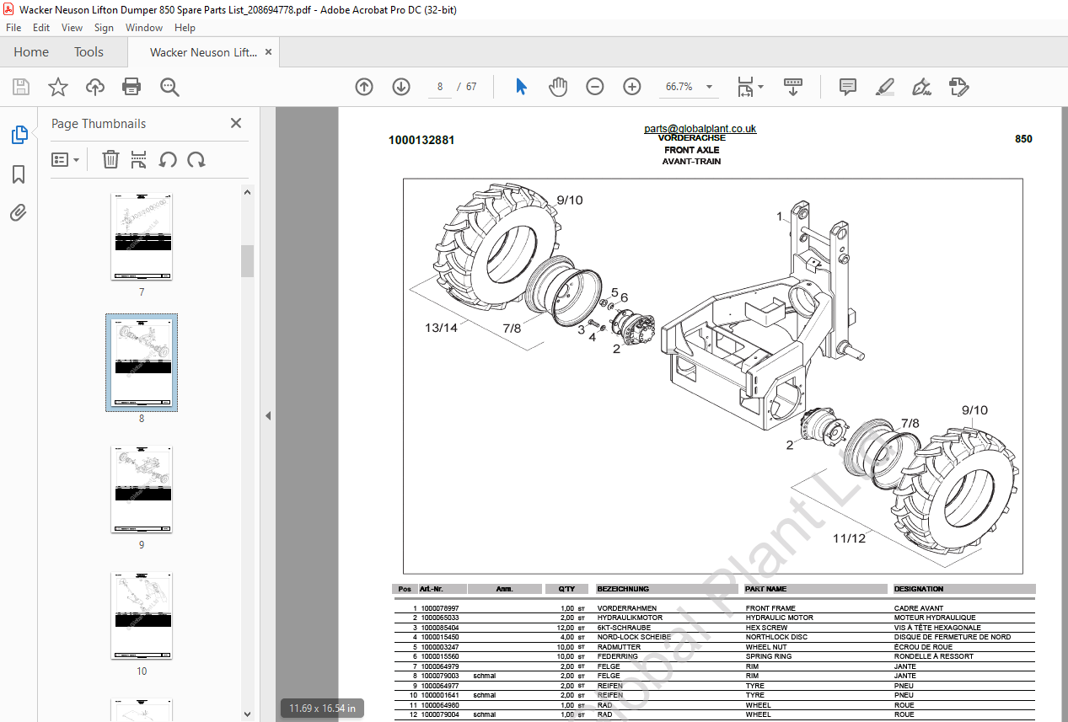Image resolution: width=1068 pixels, height=722 pixels.
Task: Open the find text magnifier
Action: point(169,87)
